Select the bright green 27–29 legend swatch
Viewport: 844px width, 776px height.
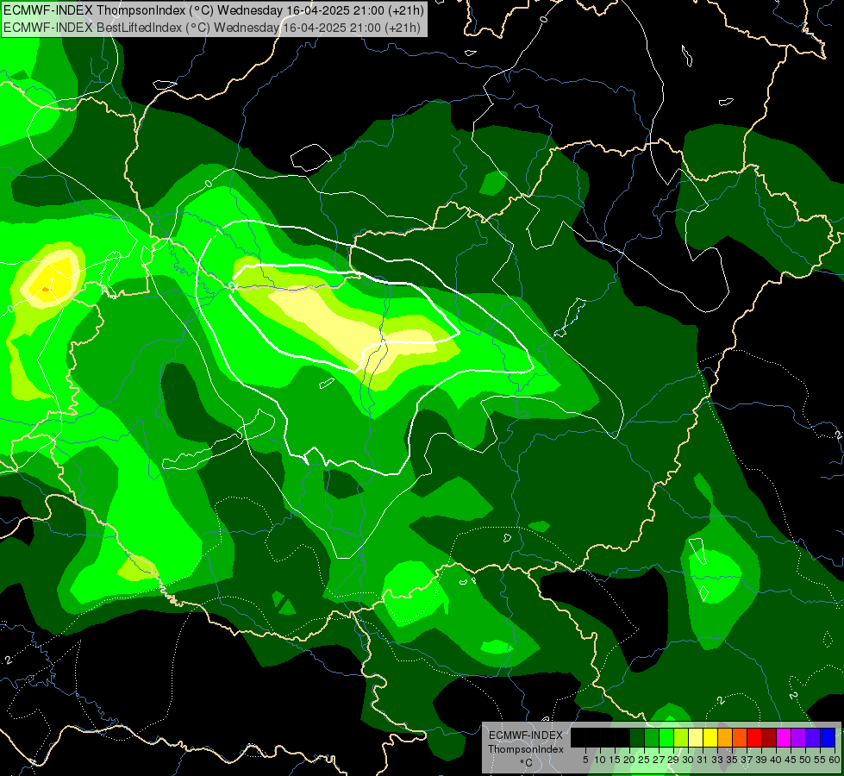pos(666,738)
